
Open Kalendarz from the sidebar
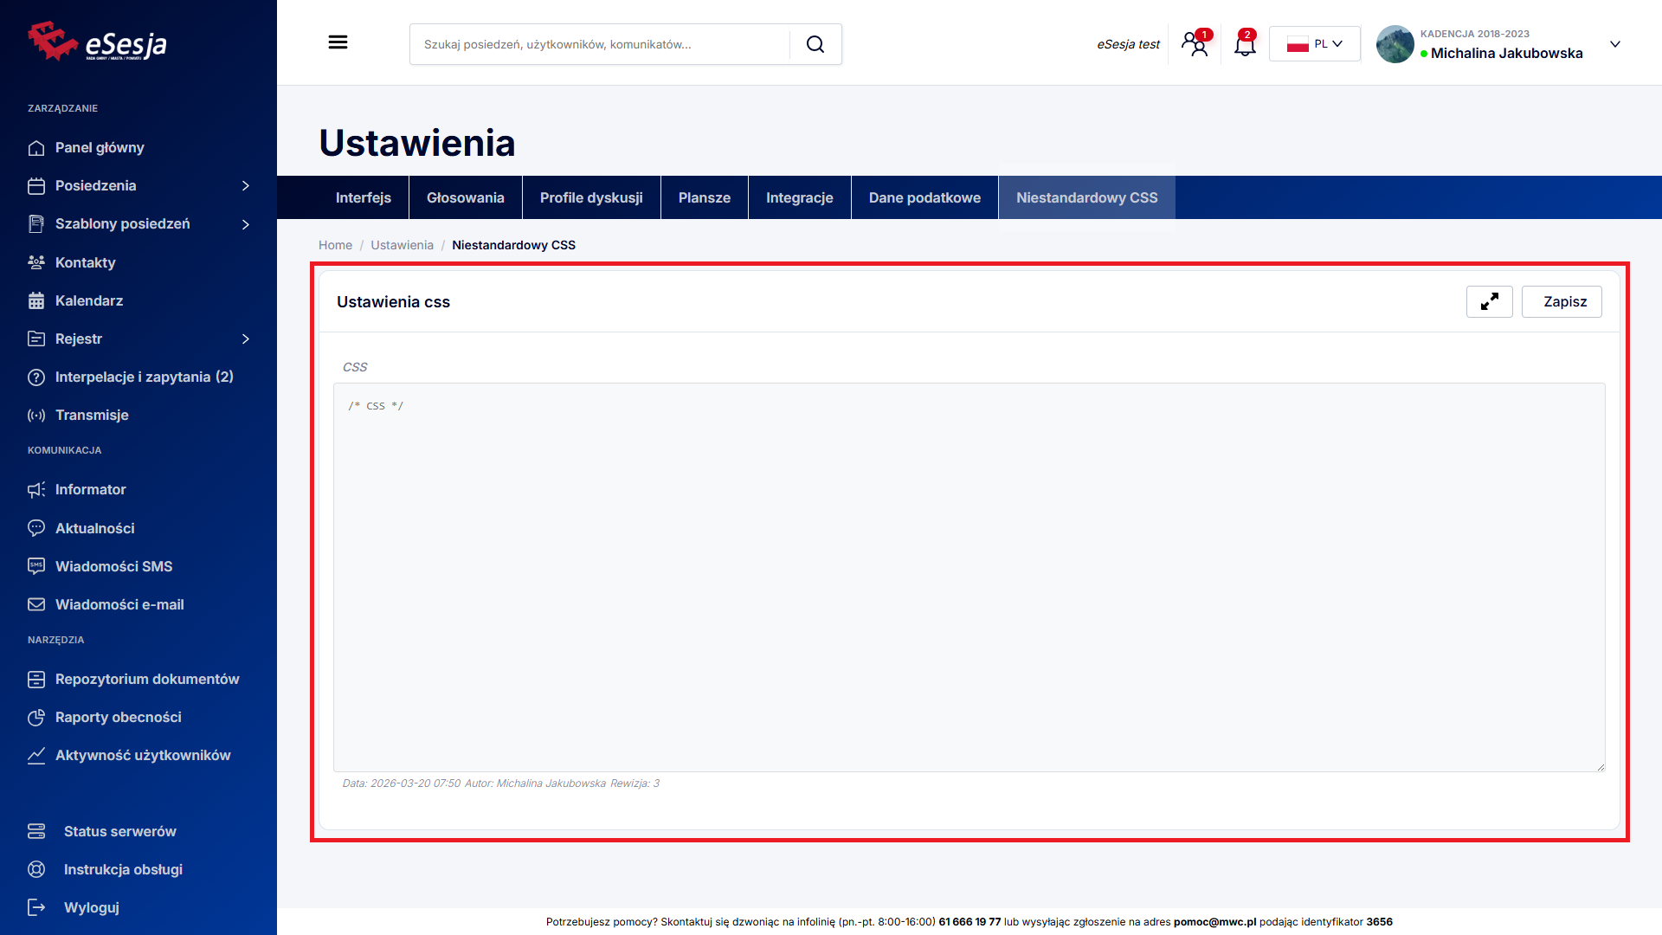88,300
